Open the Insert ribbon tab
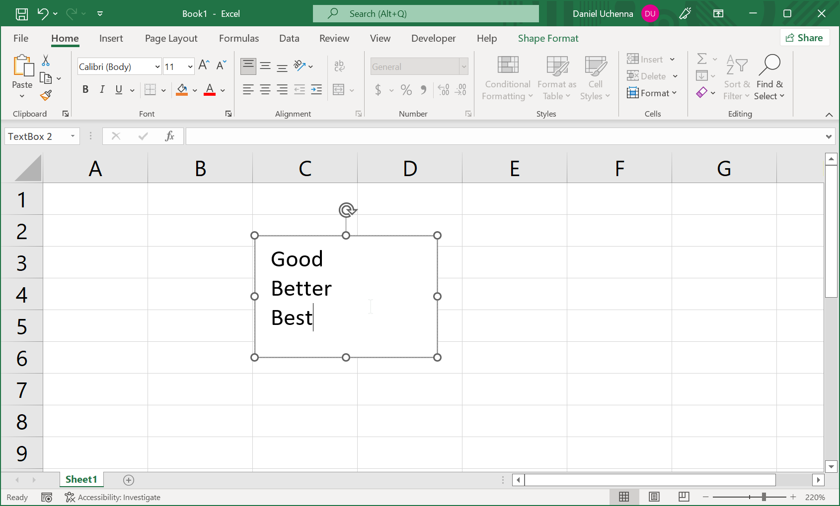Screen dimensions: 840x506 click(x=111, y=39)
